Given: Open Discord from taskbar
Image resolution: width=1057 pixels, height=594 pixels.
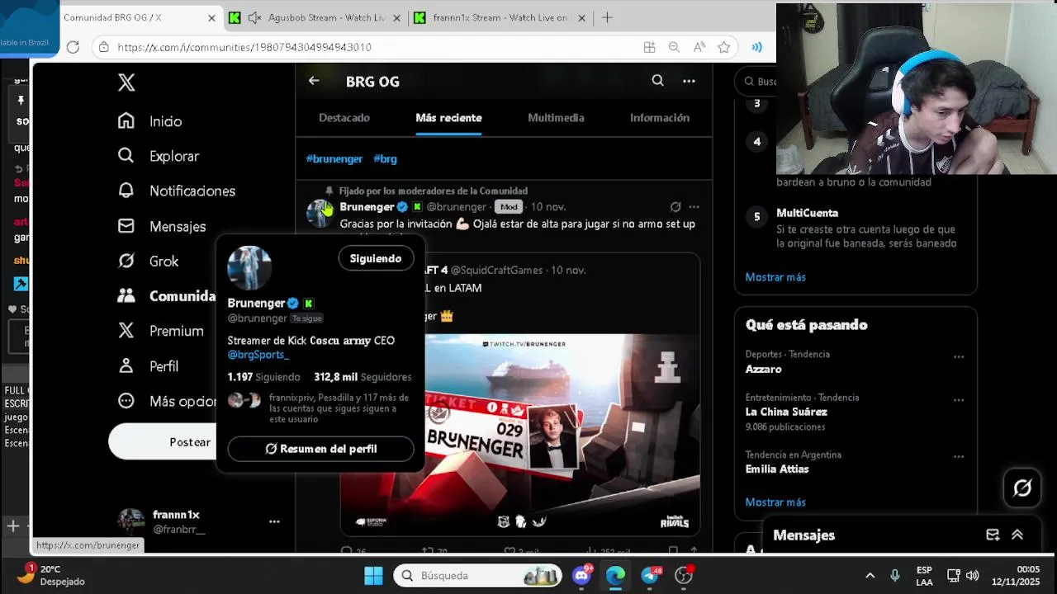Looking at the screenshot, I should [x=582, y=576].
